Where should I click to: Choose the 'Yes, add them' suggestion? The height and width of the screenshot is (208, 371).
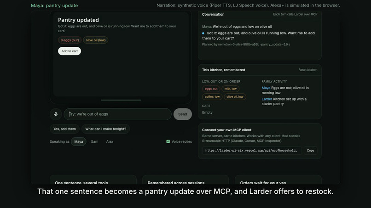(64, 129)
